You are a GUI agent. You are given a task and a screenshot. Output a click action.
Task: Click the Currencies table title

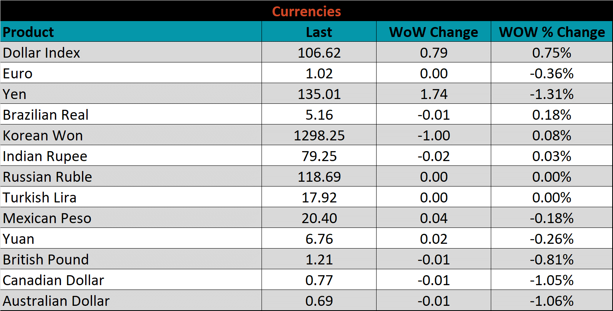click(306, 11)
